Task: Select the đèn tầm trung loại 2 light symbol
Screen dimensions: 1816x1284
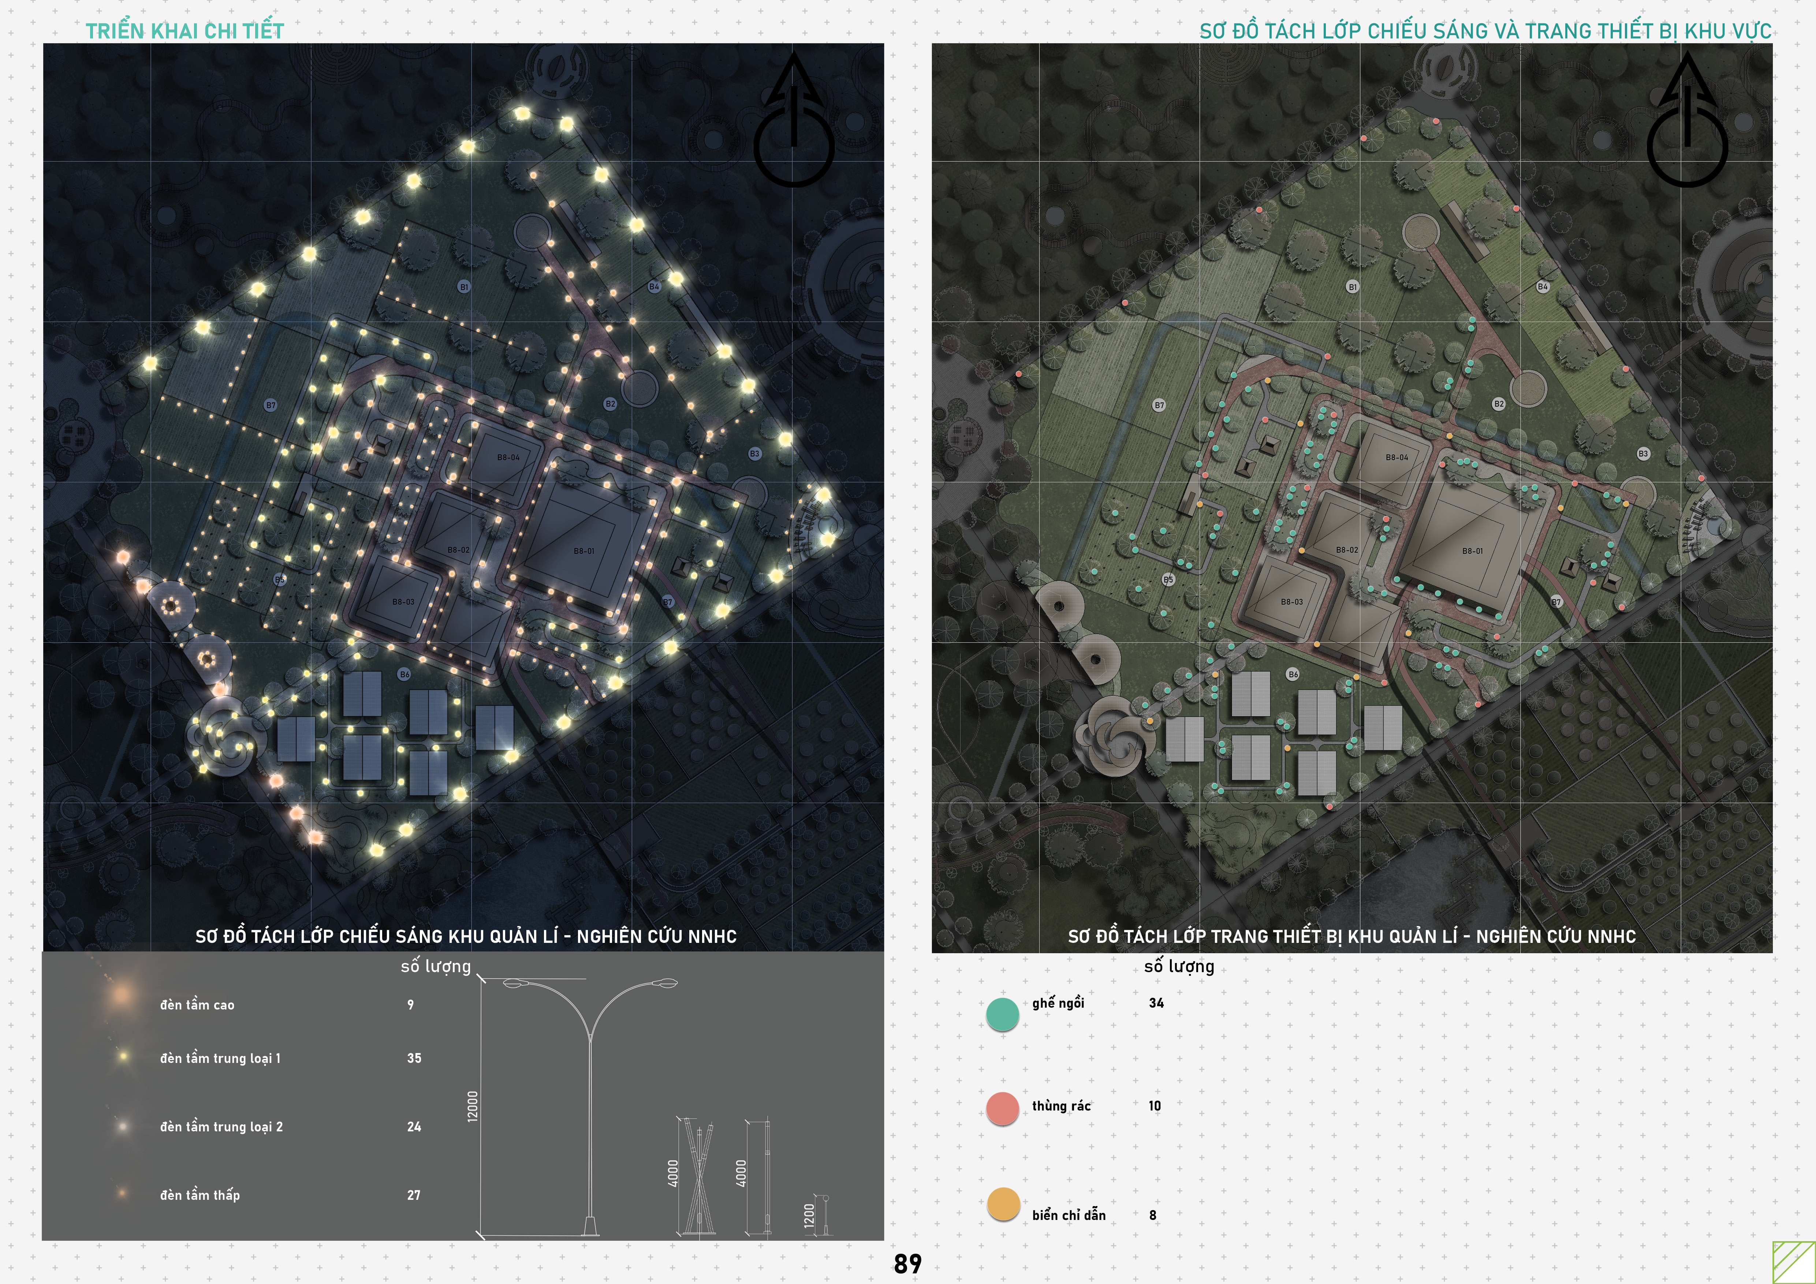Action: (123, 1127)
